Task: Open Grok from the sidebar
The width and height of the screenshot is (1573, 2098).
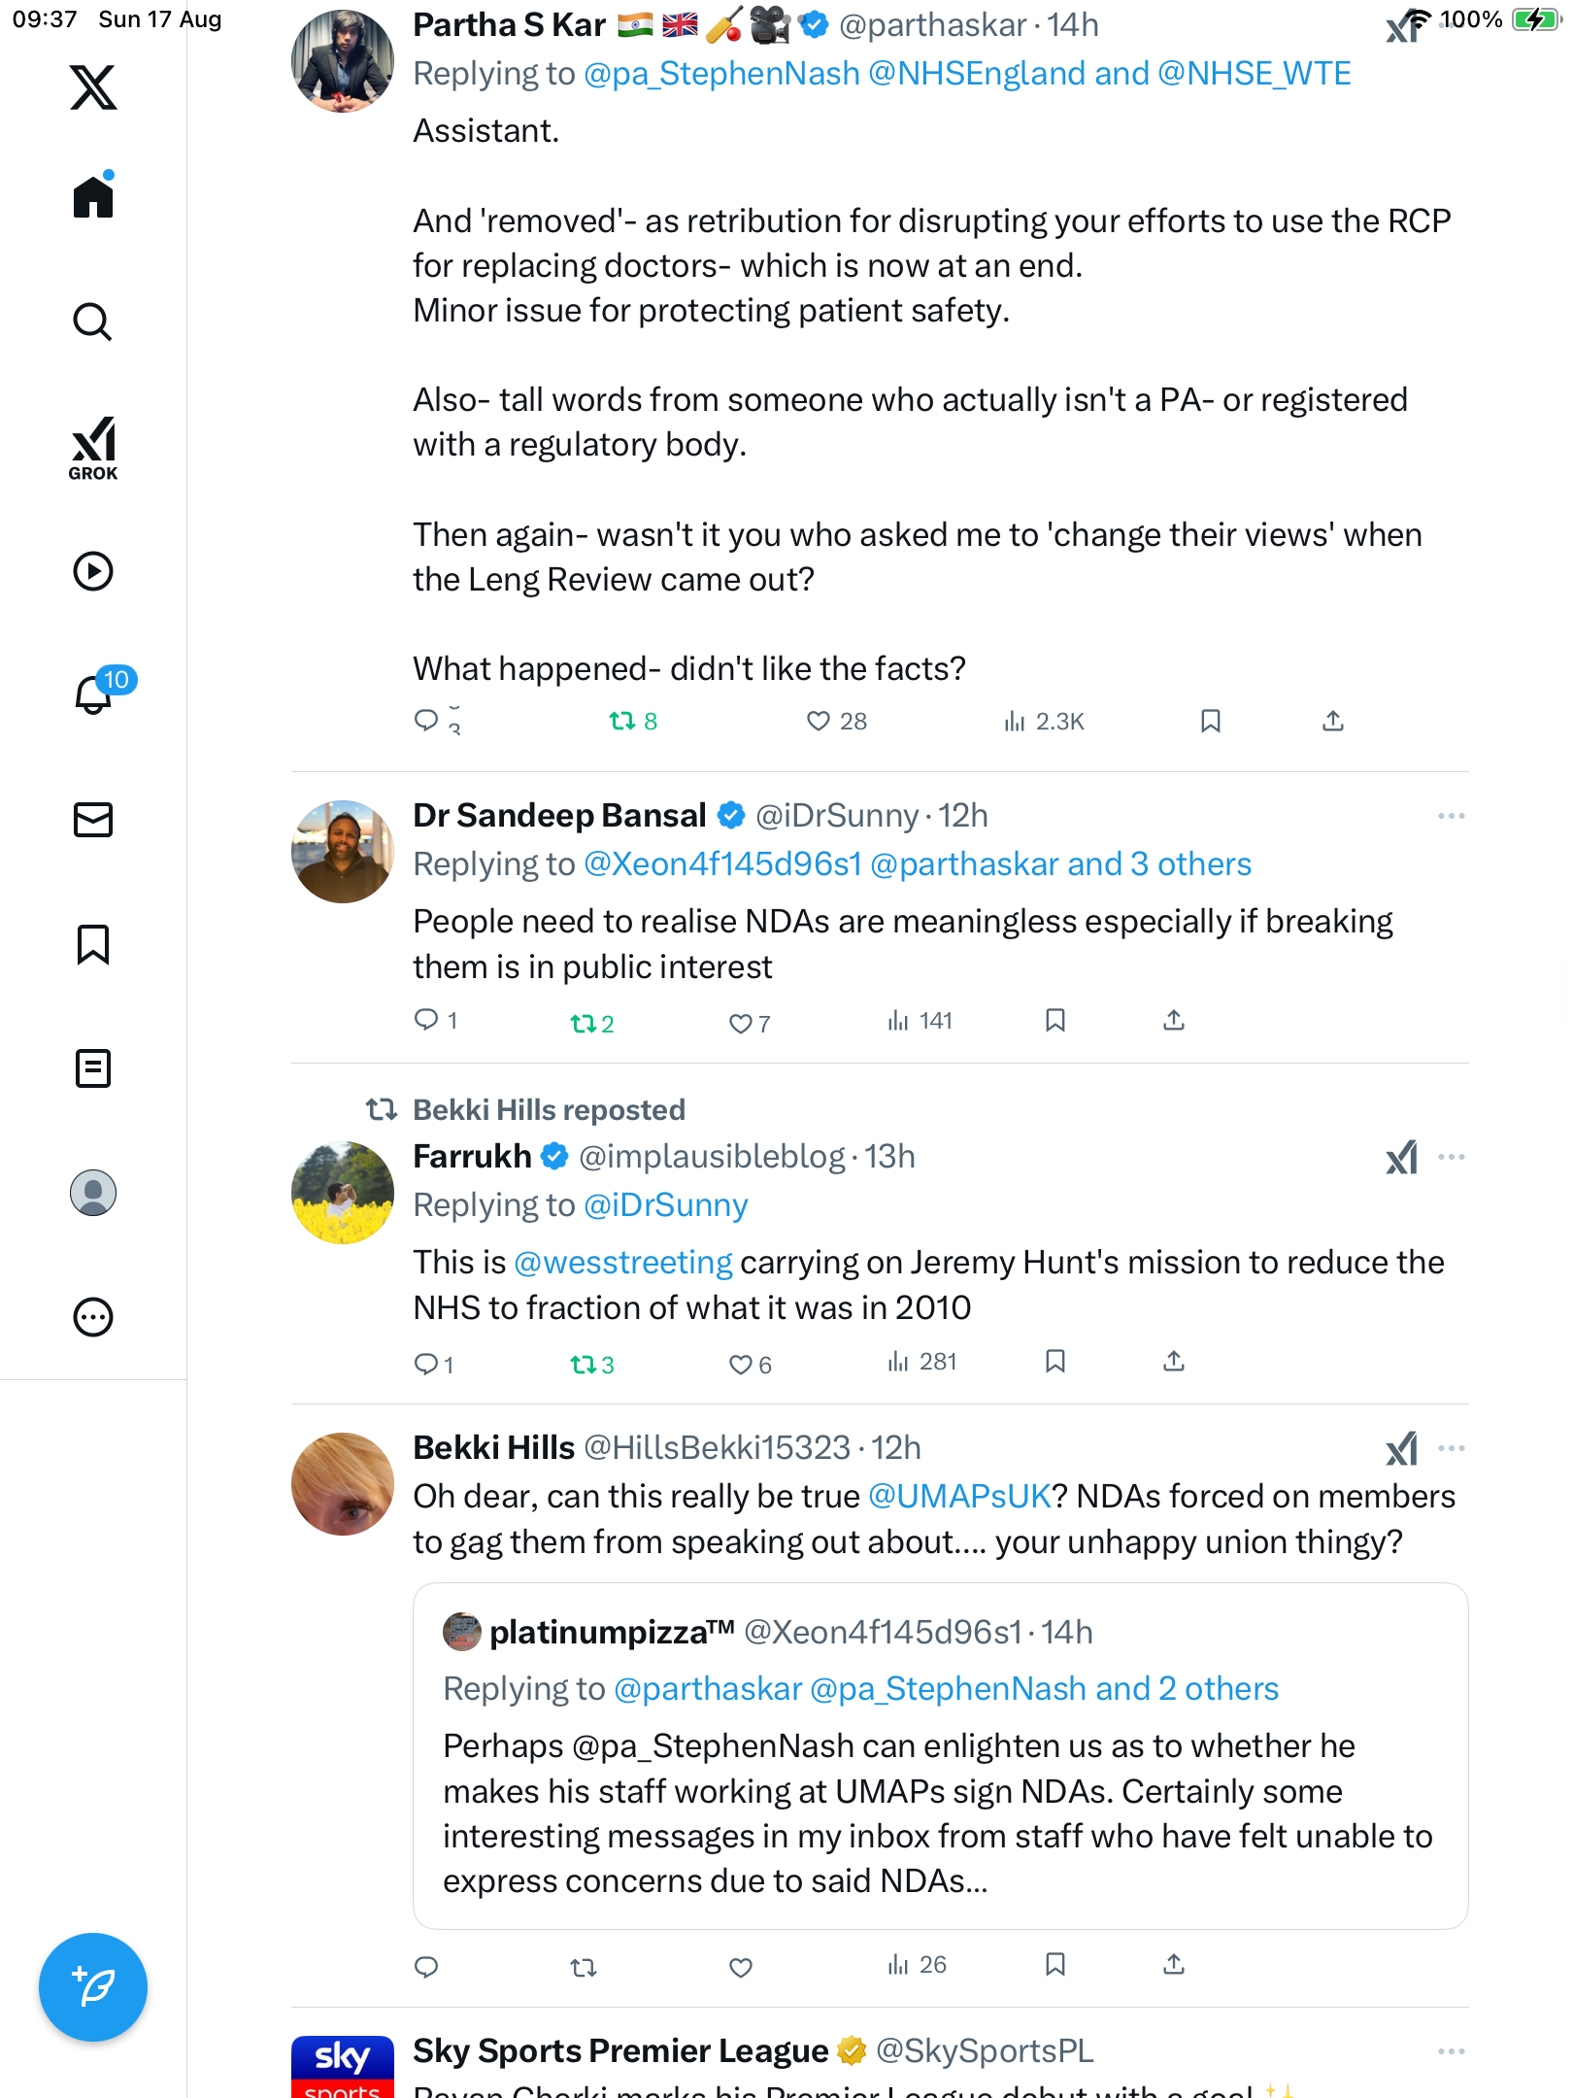Action: (x=93, y=449)
